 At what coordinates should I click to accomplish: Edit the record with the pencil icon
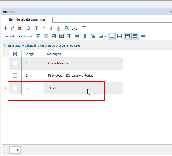point(13,28)
